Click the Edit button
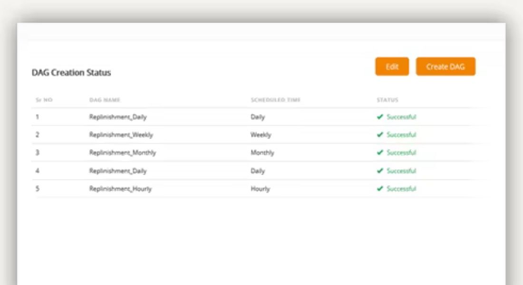The image size is (523, 285). click(x=391, y=66)
